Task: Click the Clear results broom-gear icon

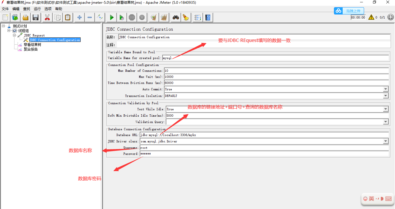Action: [x=154, y=17]
